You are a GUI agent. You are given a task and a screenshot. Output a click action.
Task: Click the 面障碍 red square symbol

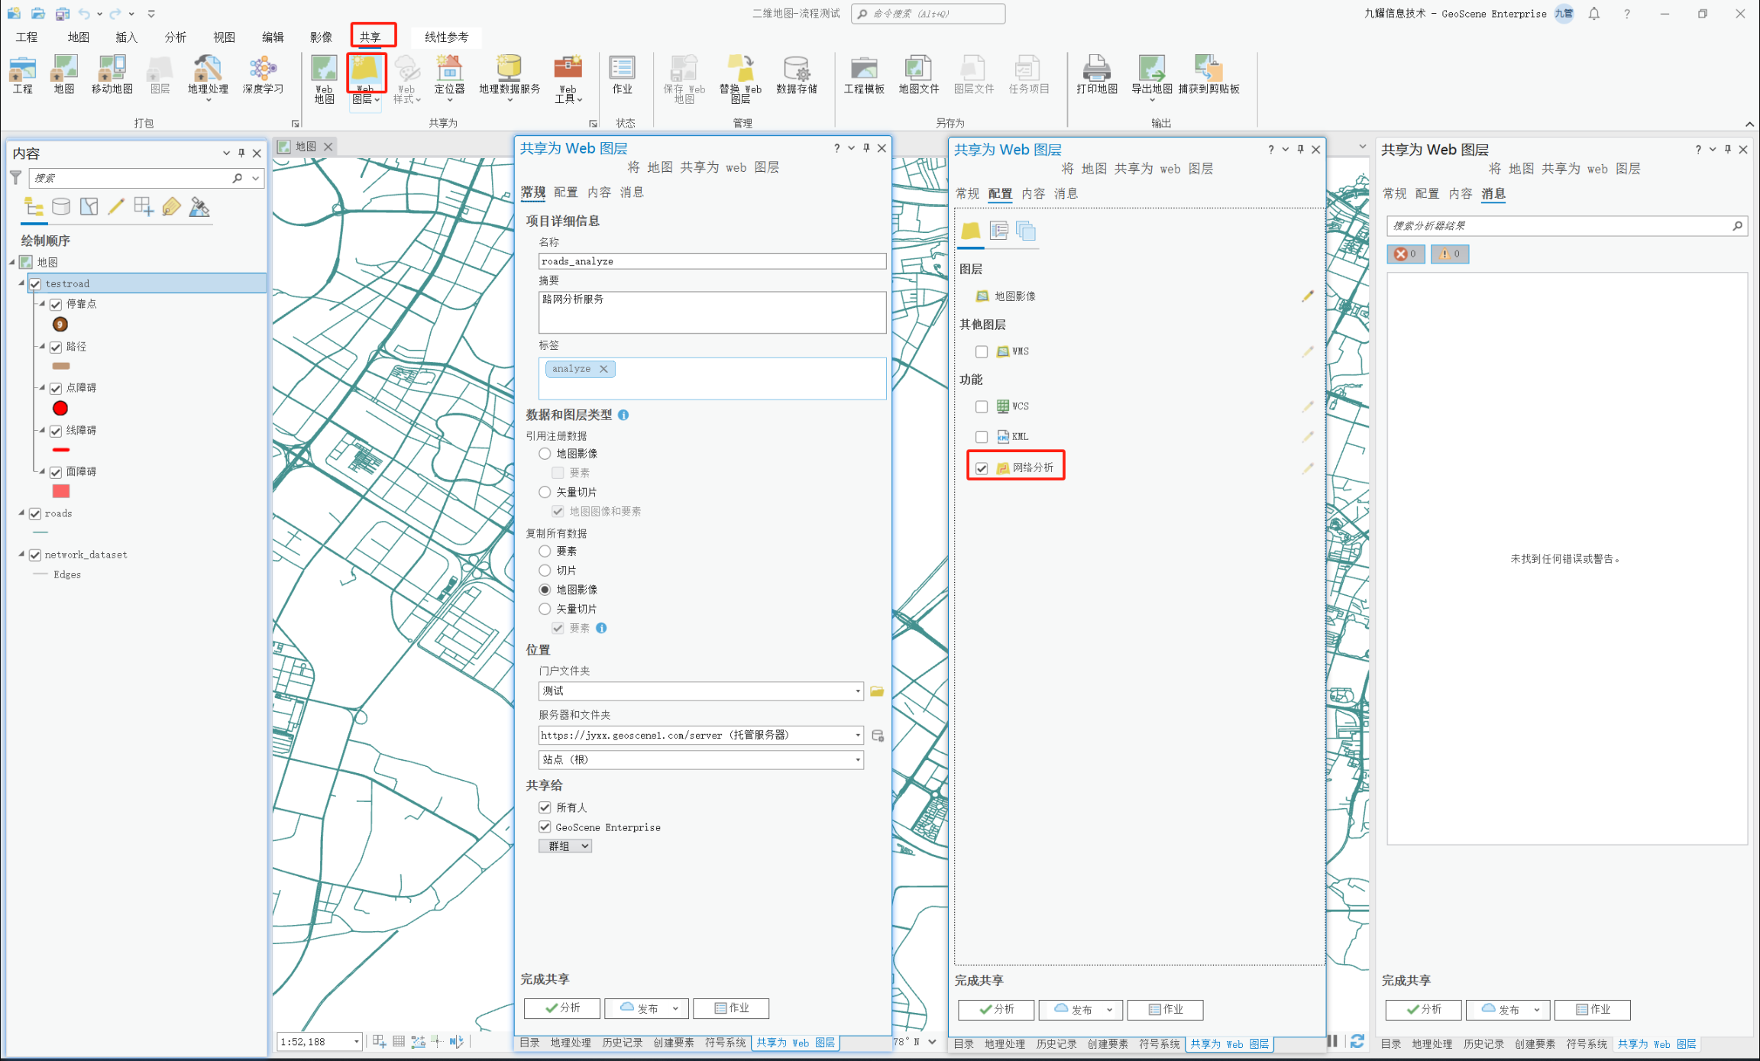point(61,491)
